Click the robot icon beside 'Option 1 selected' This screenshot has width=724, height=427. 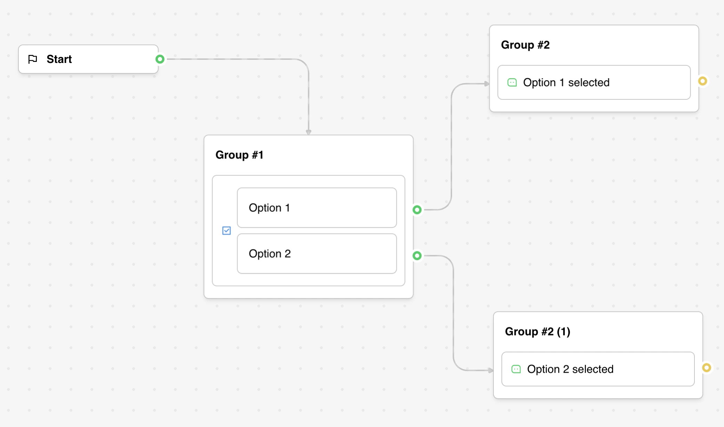pos(512,82)
